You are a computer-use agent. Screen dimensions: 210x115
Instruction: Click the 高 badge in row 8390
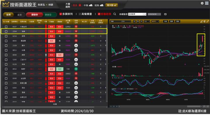(76, 78)
